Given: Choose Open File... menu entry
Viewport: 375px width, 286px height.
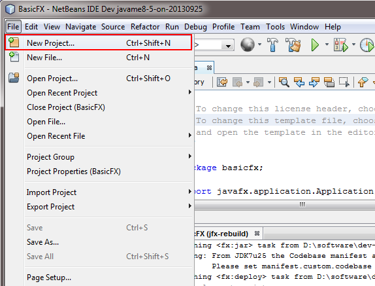Looking at the screenshot, I should 98,122.
